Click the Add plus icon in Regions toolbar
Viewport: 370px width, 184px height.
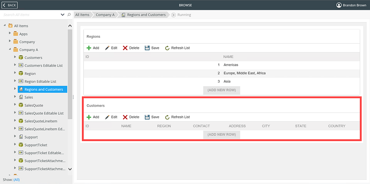click(x=89, y=48)
